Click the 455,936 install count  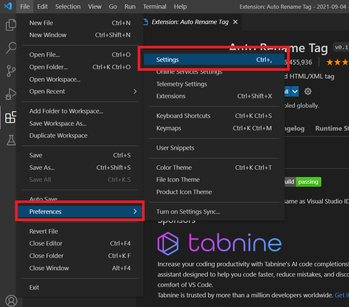298,62
